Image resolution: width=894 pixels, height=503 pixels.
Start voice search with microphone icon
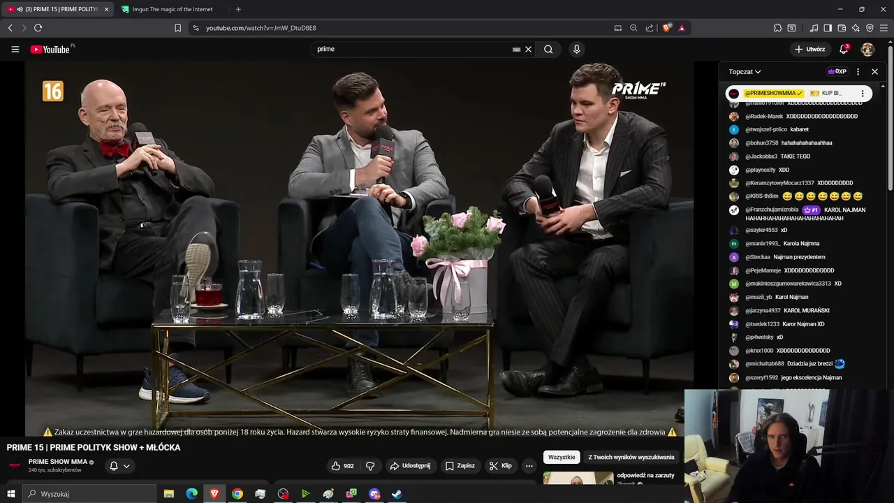[576, 49]
